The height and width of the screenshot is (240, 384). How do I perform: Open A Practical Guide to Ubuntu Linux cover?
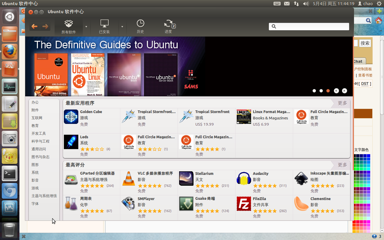(88, 75)
